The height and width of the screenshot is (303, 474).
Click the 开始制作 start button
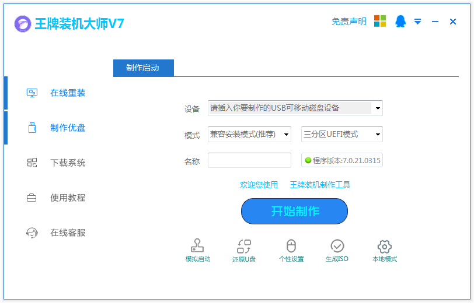point(294,212)
